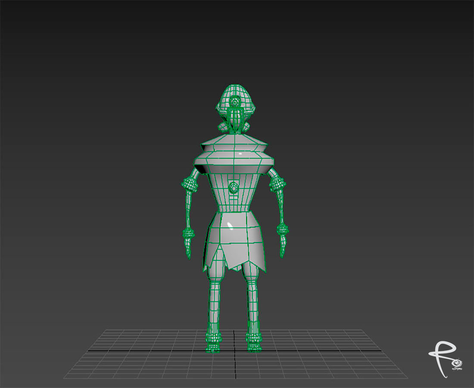Select the foot on the right side
This screenshot has width=474, height=388.
(x=254, y=343)
